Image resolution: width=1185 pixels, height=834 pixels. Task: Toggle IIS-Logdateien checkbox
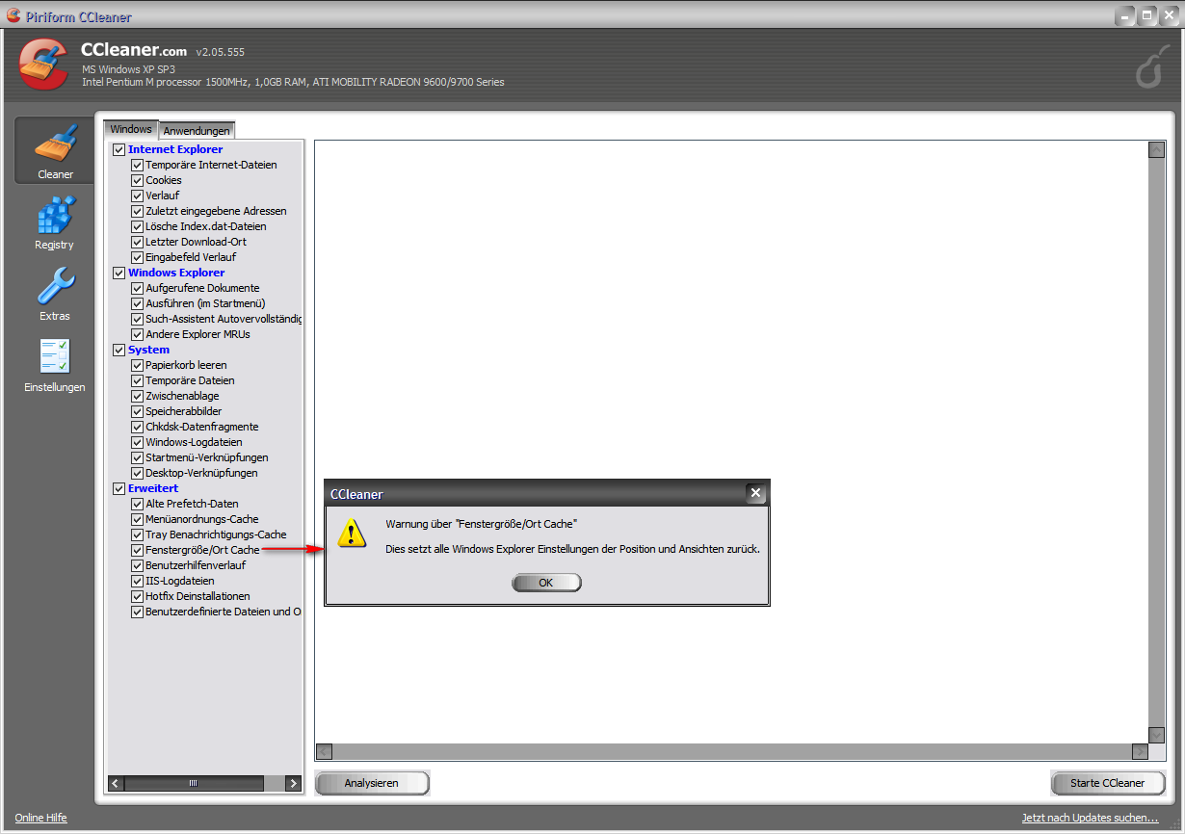pos(137,581)
